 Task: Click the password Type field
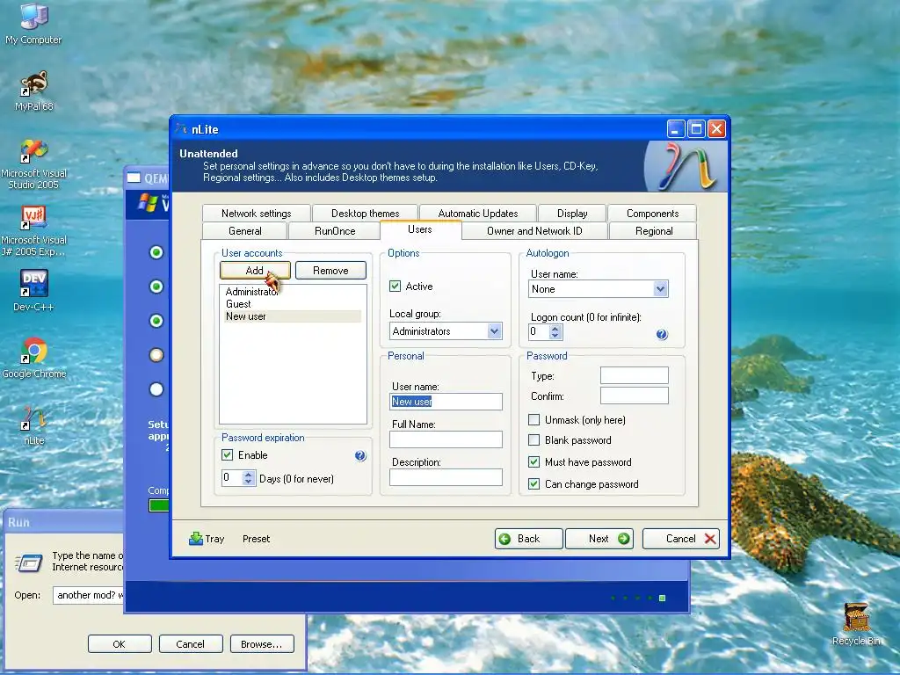pos(635,375)
